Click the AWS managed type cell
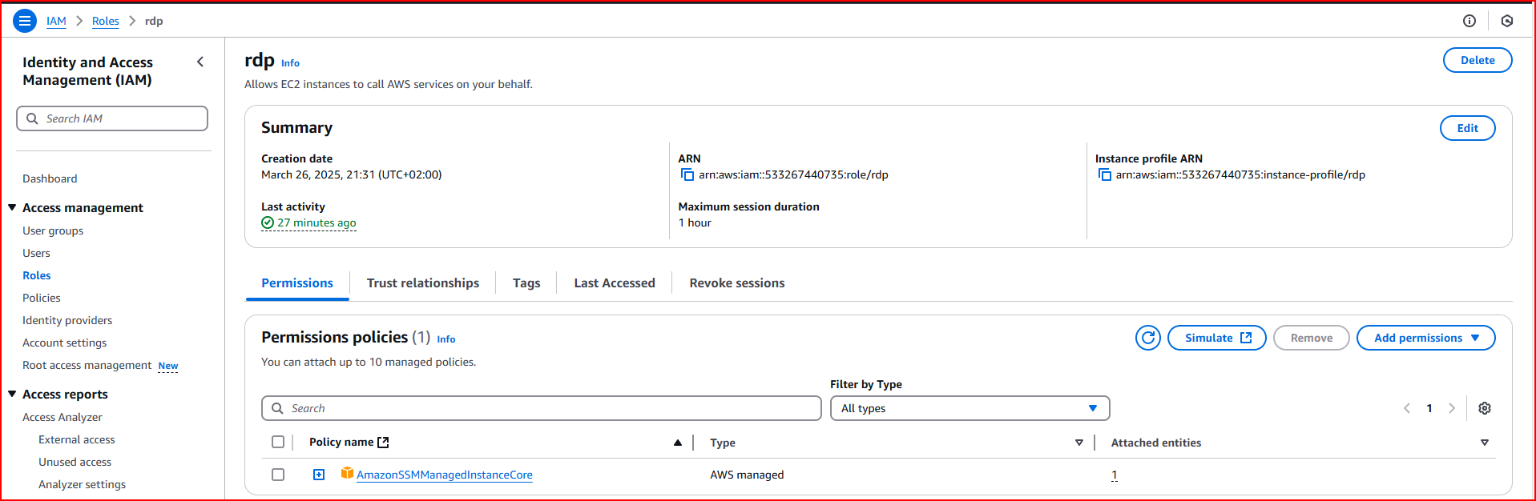The width and height of the screenshot is (1536, 501). (747, 475)
